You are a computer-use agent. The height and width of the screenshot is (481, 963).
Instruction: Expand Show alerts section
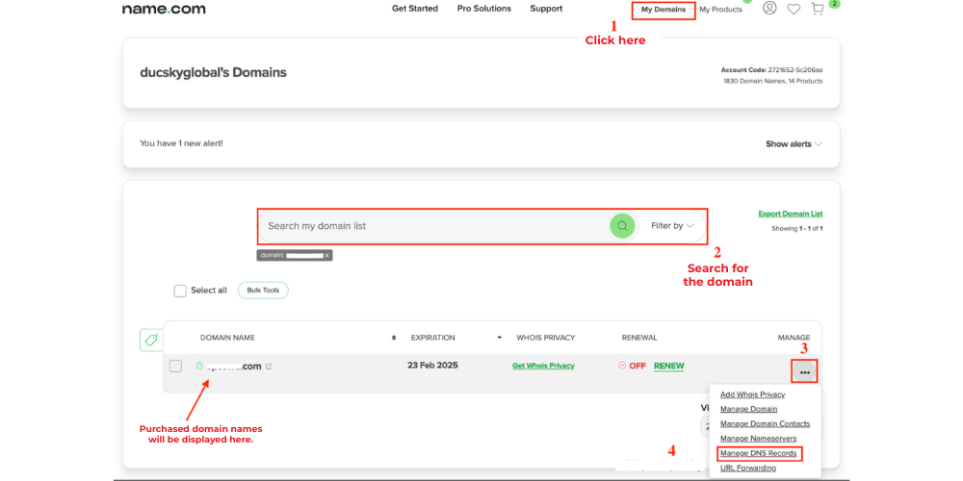(794, 144)
